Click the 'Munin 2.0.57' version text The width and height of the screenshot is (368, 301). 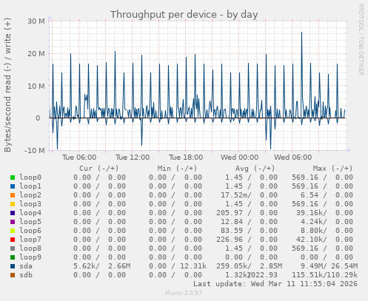click(x=184, y=293)
